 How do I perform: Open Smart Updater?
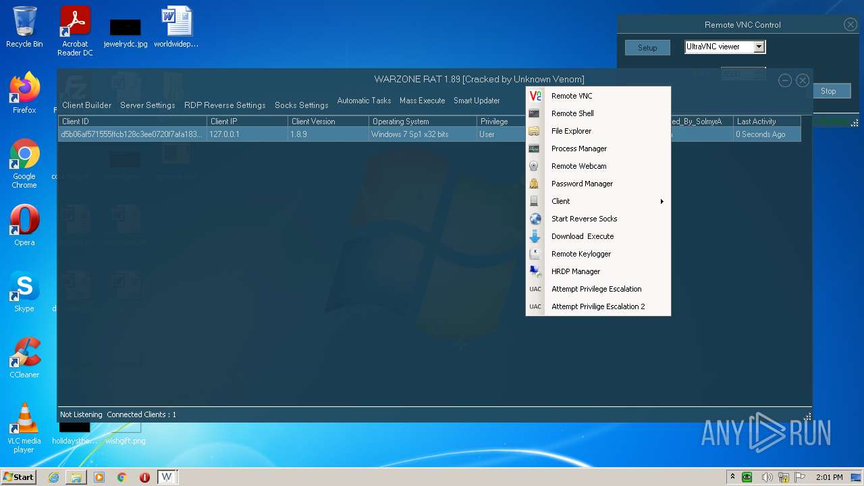coord(477,101)
